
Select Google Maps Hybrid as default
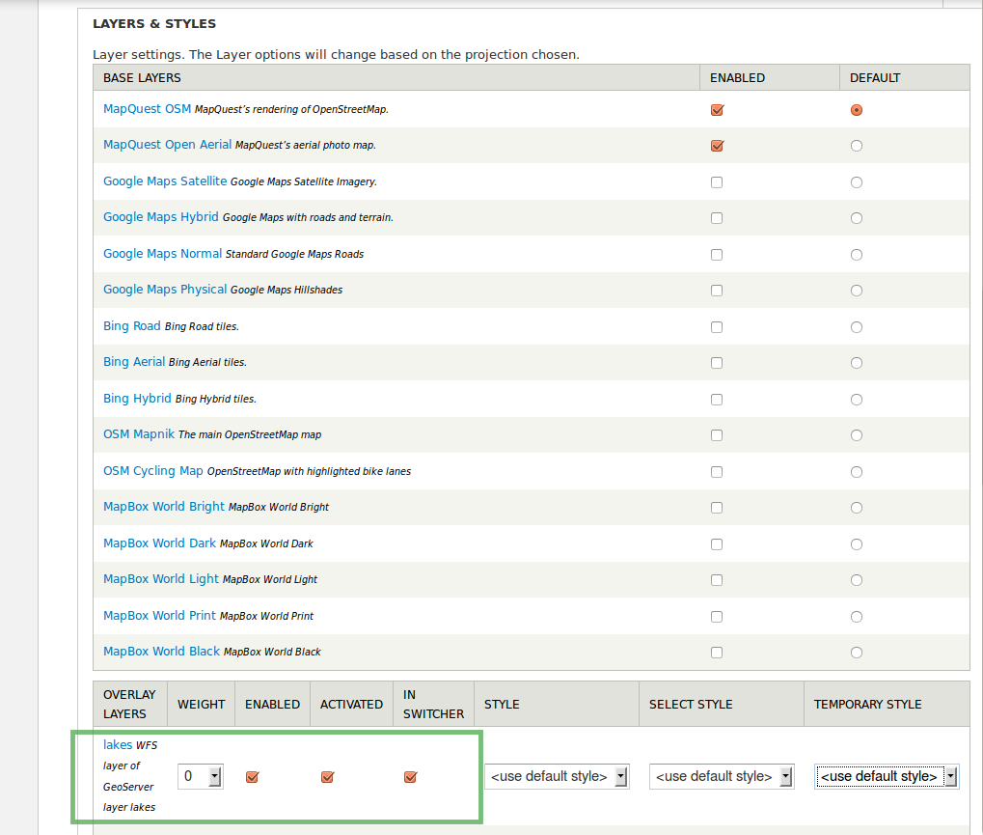(x=856, y=218)
